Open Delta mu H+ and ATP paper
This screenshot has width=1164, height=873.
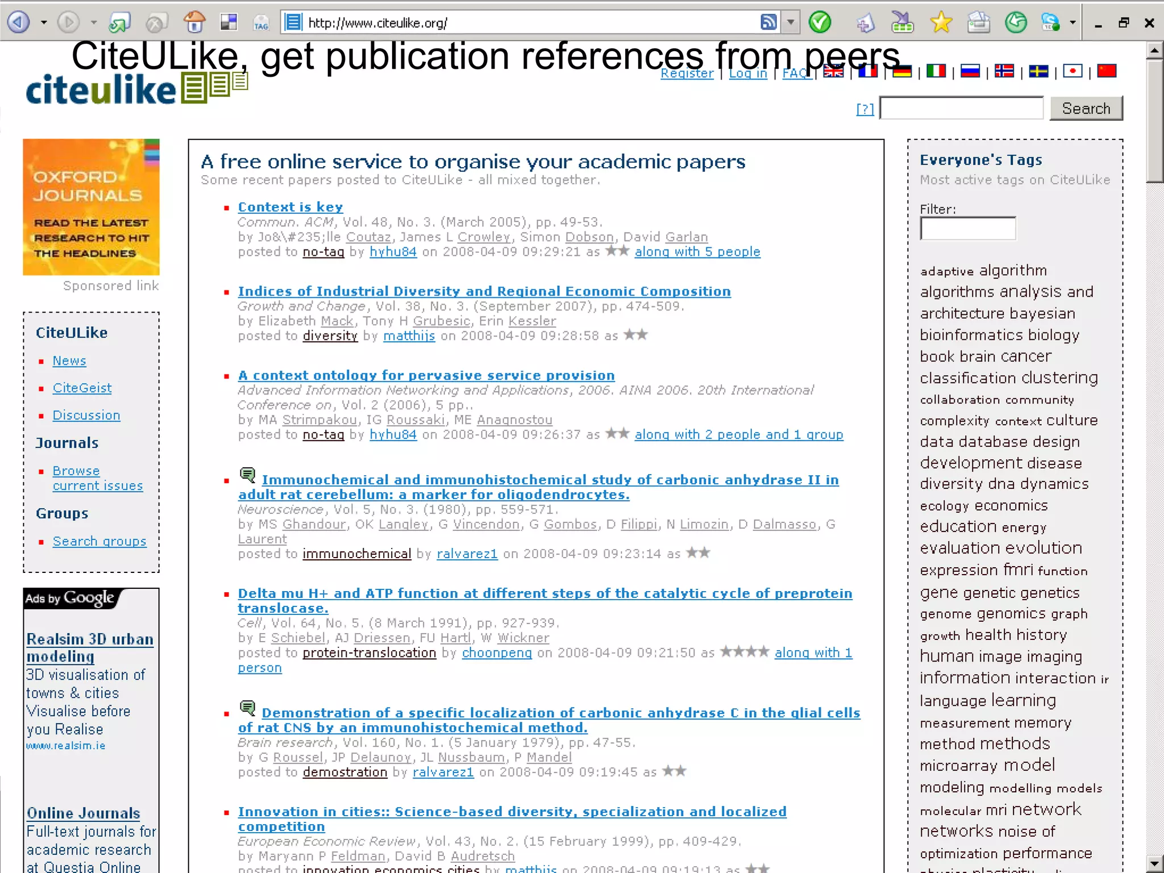pyautogui.click(x=544, y=601)
